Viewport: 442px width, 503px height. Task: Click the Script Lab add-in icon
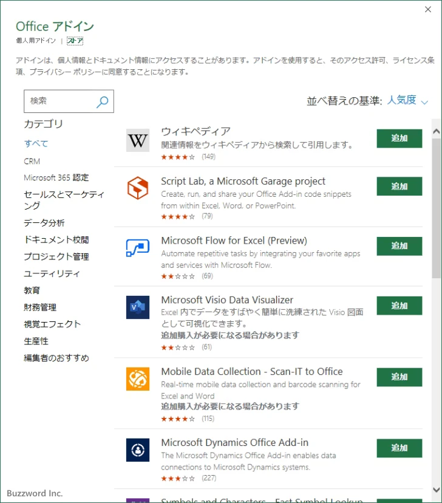point(138,188)
